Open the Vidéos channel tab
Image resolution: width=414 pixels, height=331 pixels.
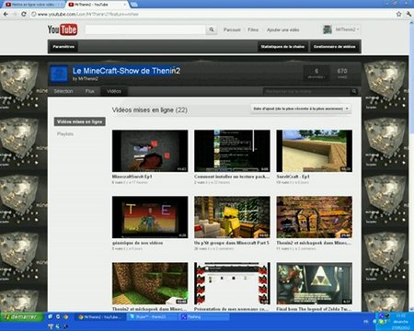click(x=114, y=91)
